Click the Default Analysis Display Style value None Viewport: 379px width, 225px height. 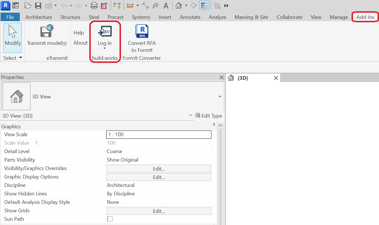pyautogui.click(x=113, y=202)
